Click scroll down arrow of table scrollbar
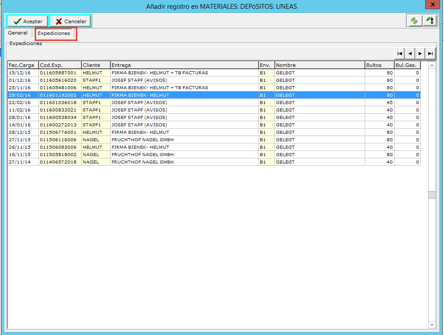This screenshot has width=444, height=335. click(432, 325)
